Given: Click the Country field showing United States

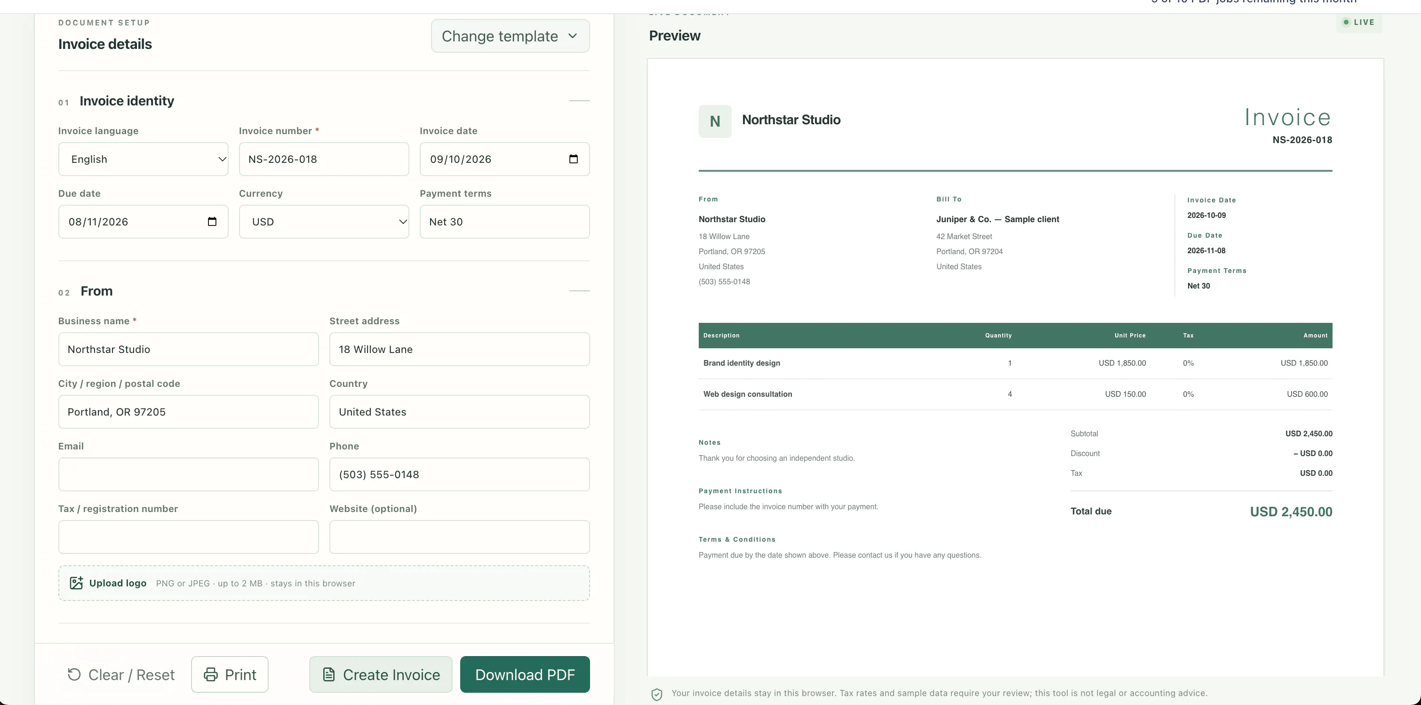Looking at the screenshot, I should 460,412.
